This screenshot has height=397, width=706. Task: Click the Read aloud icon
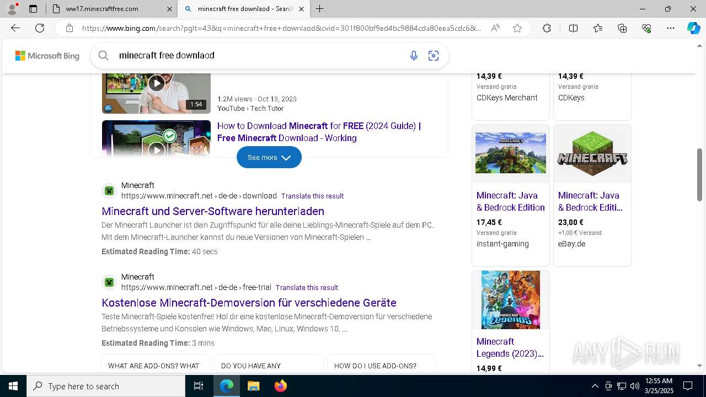pyautogui.click(x=495, y=28)
